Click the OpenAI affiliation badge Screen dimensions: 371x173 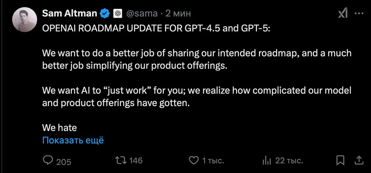pyautogui.click(x=118, y=13)
